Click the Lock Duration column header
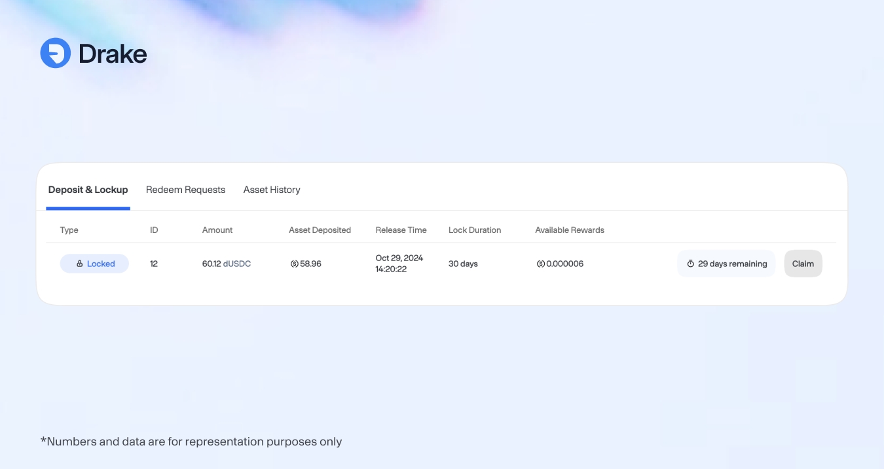 click(474, 230)
